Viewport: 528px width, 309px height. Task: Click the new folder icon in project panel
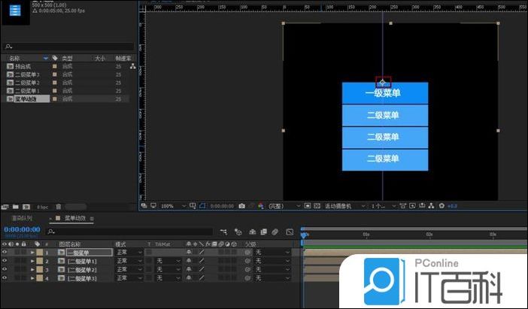pyautogui.click(x=16, y=205)
